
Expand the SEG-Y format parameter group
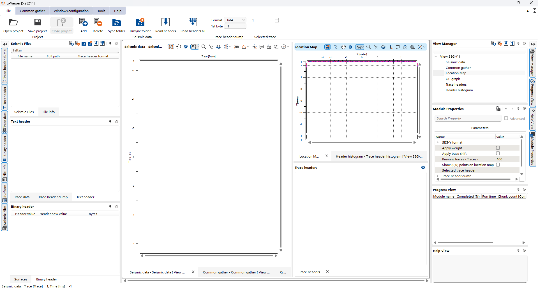pos(438,142)
